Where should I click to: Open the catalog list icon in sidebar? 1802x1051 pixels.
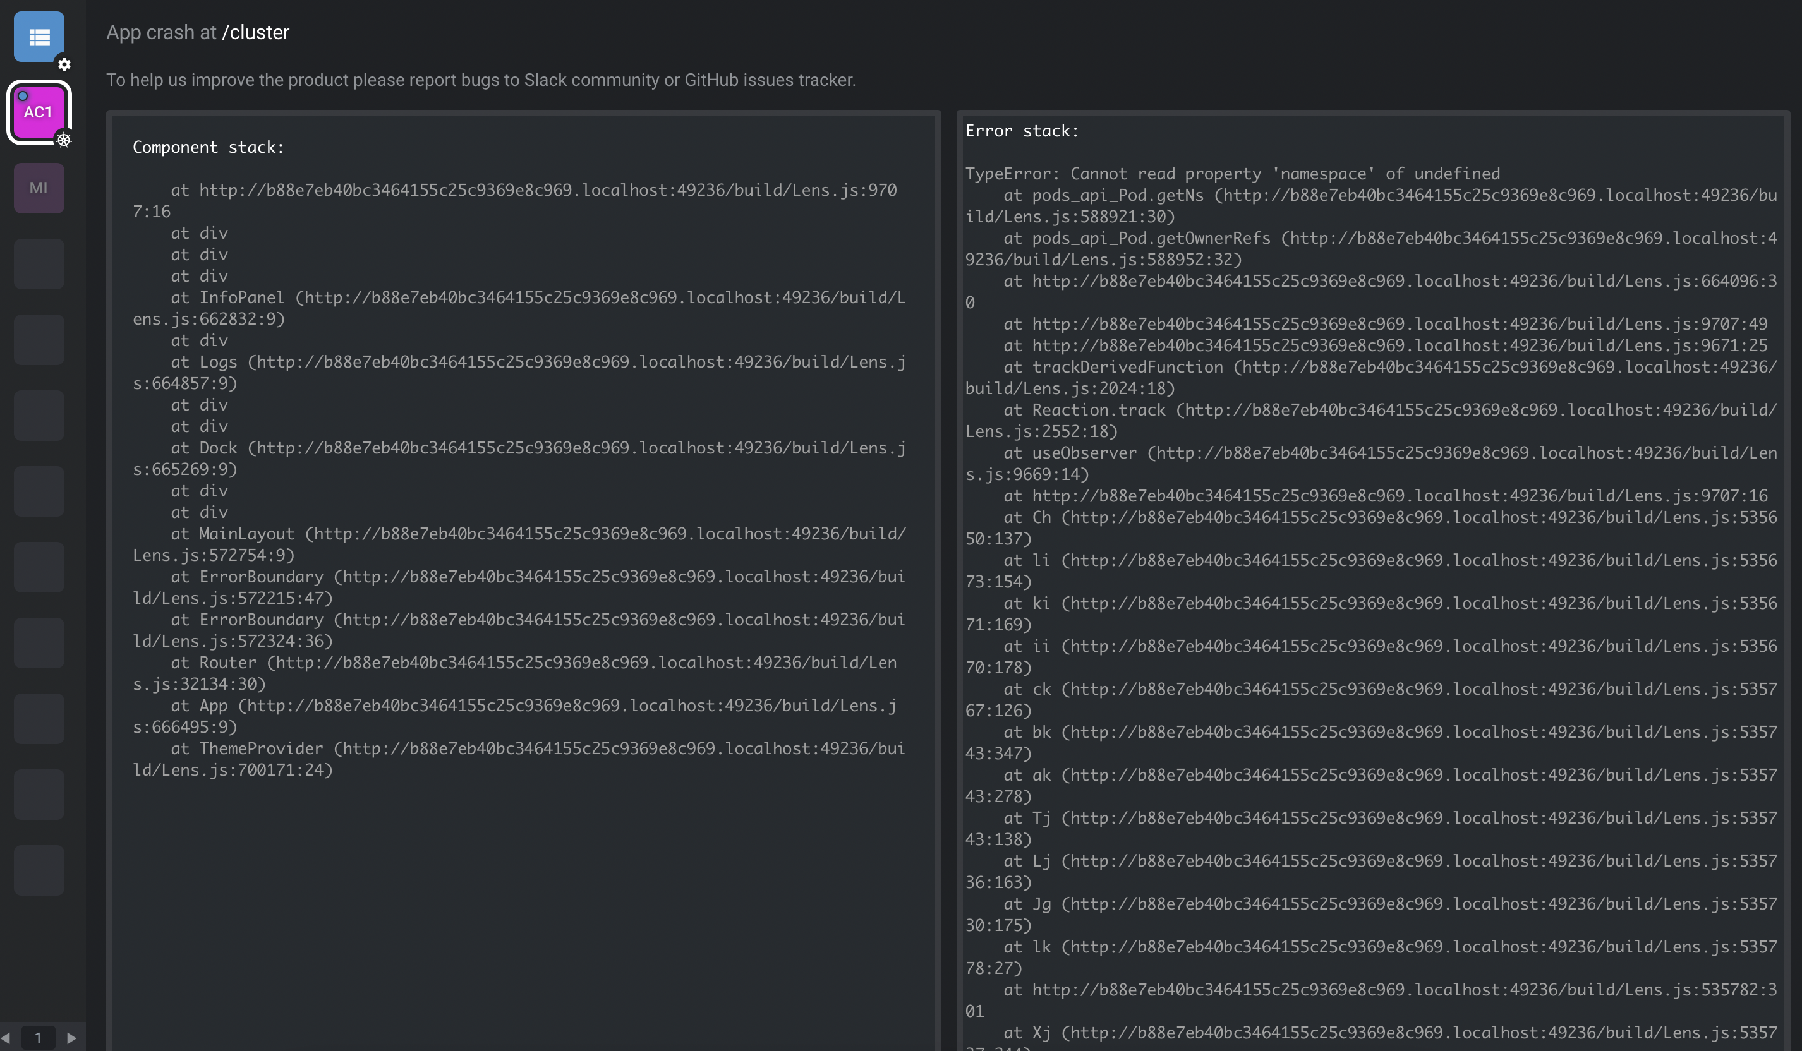point(39,37)
